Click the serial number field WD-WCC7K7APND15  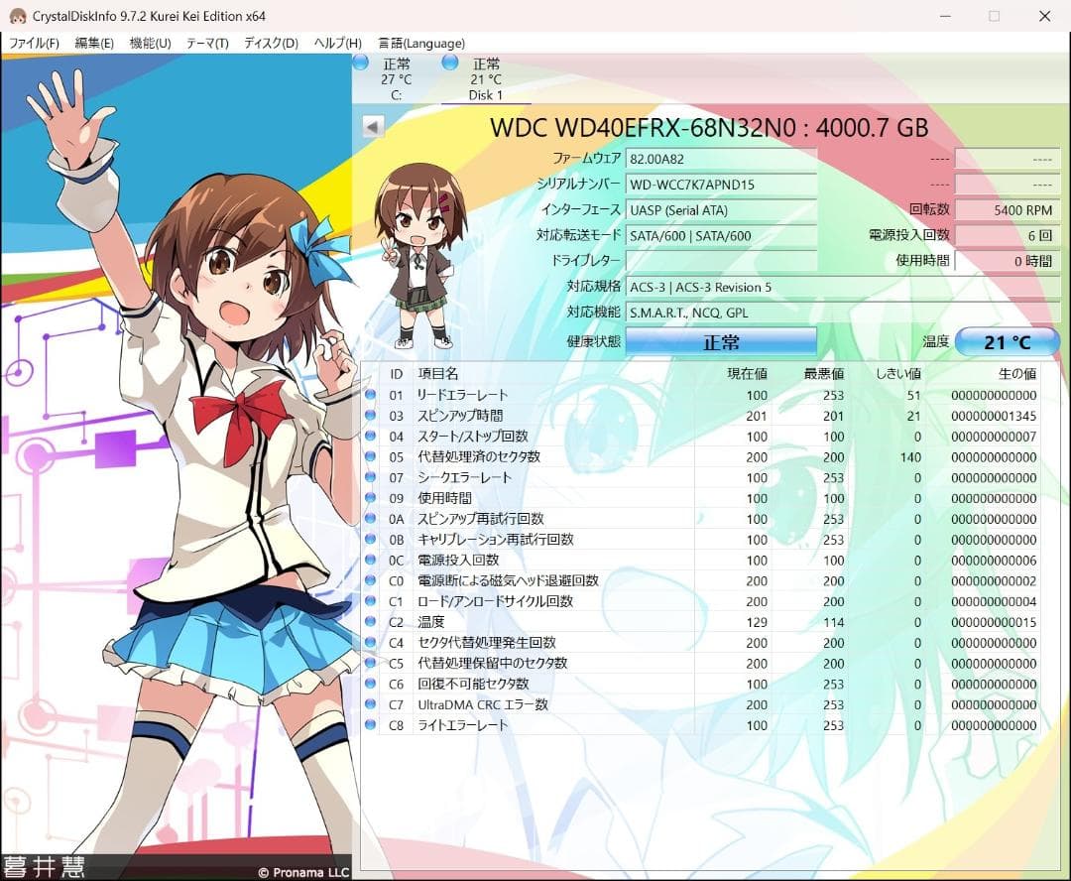point(721,185)
